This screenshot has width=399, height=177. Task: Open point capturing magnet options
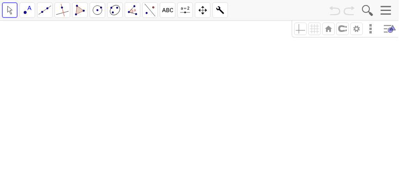point(343,29)
